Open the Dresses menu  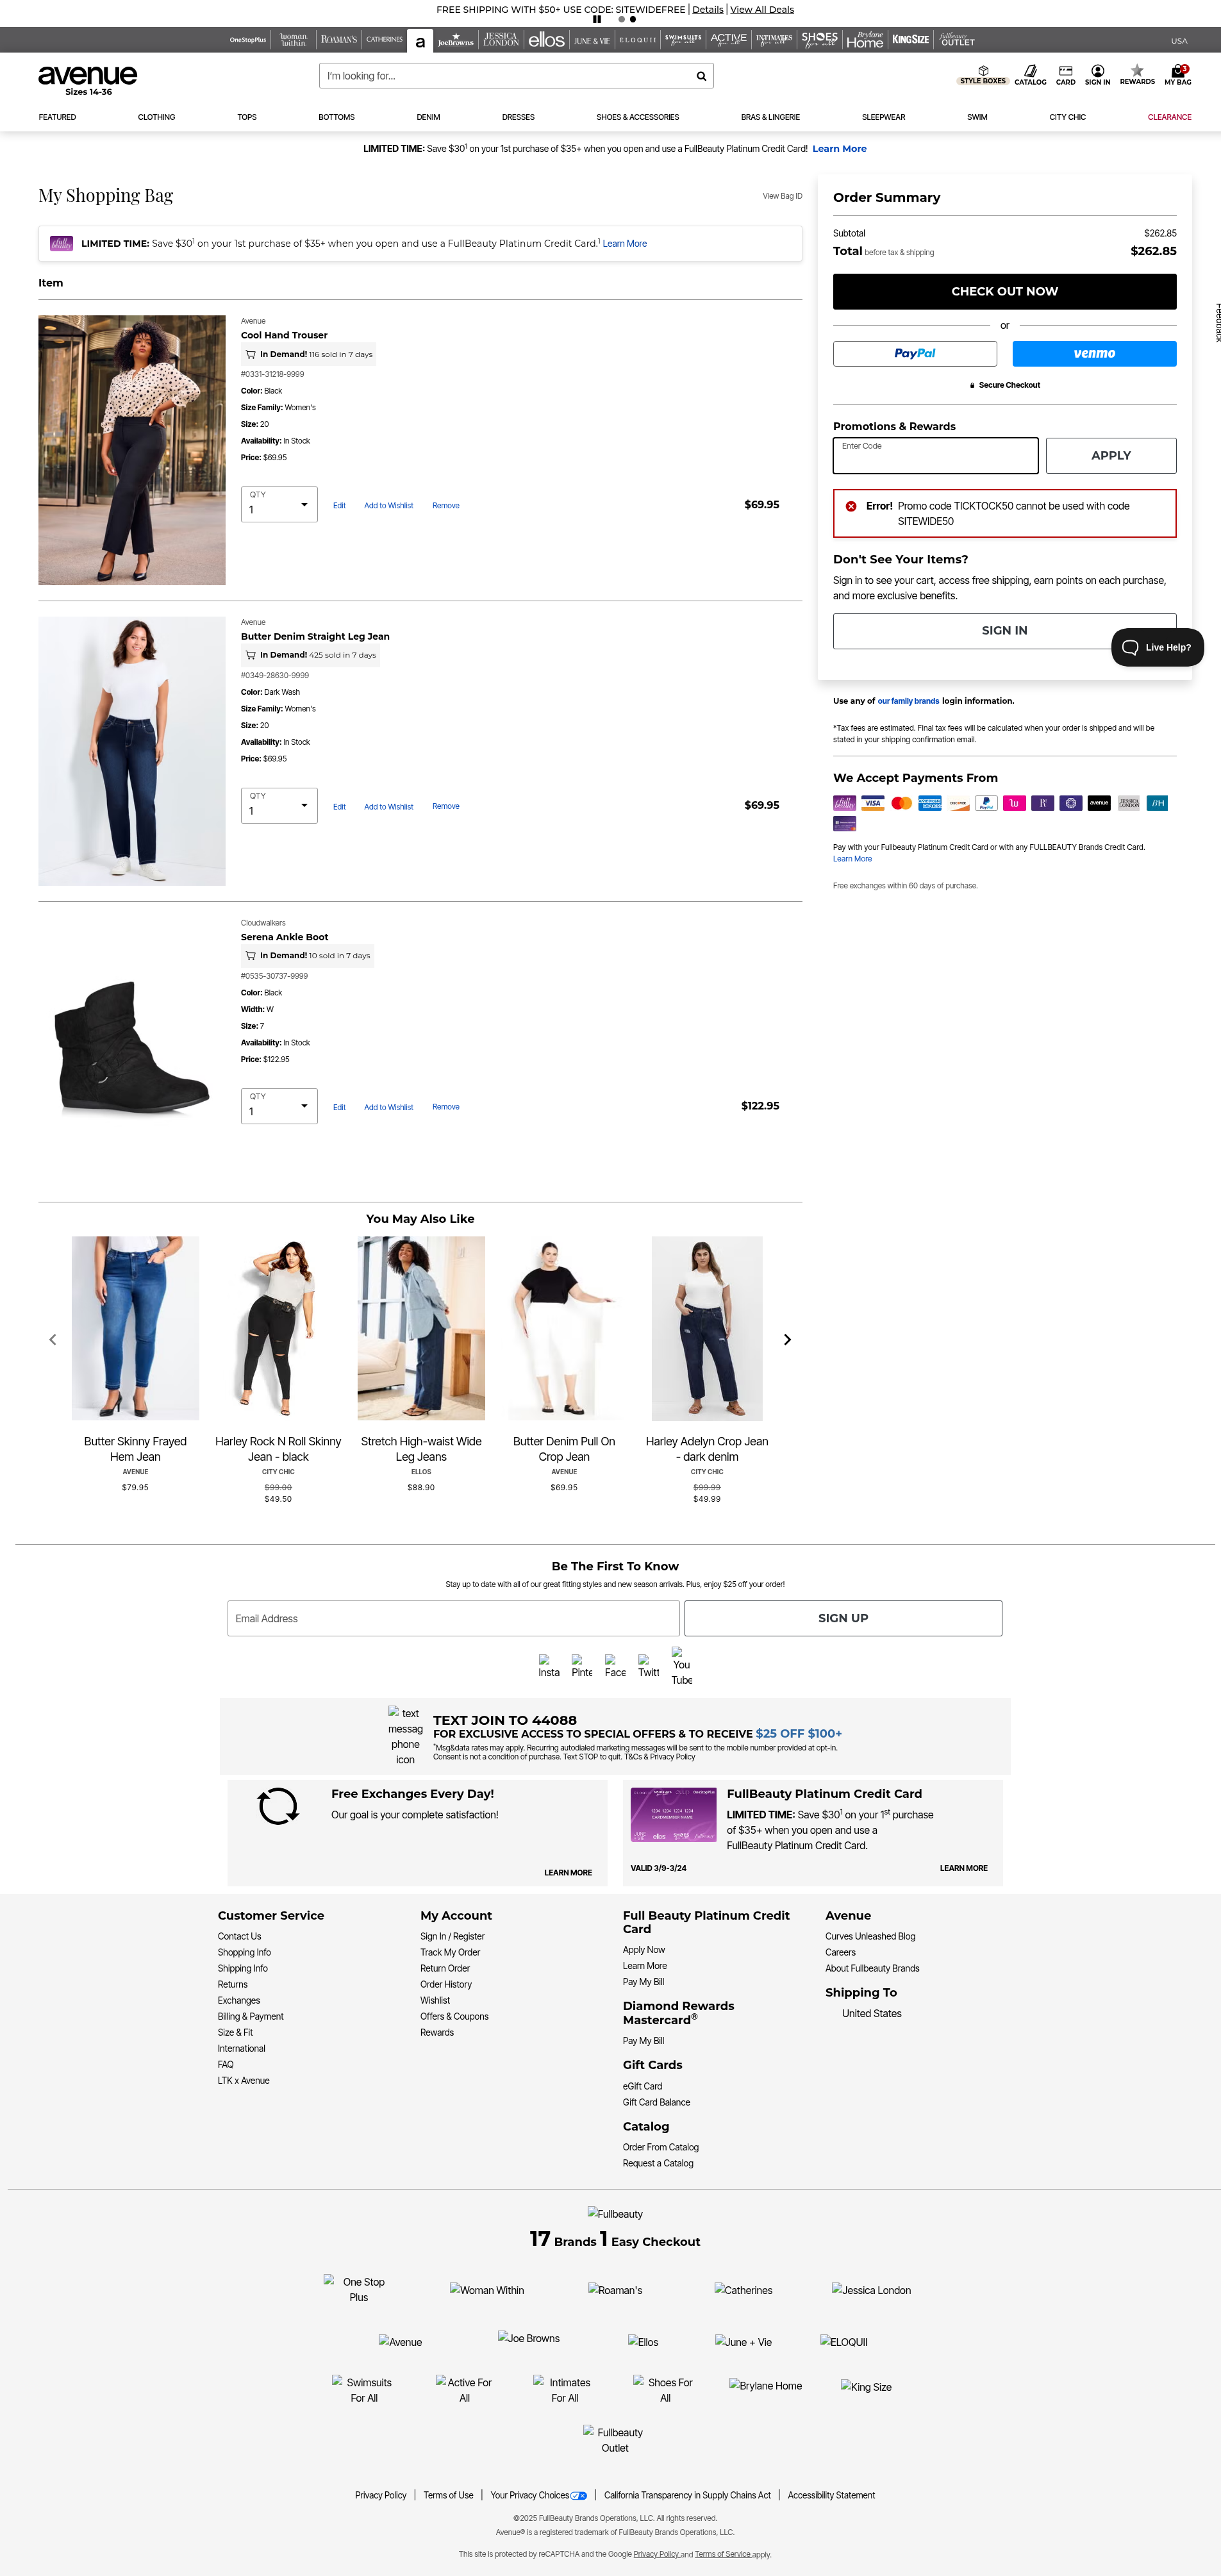tap(518, 117)
